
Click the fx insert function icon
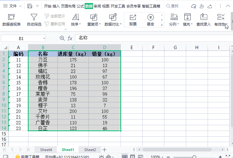(70, 38)
